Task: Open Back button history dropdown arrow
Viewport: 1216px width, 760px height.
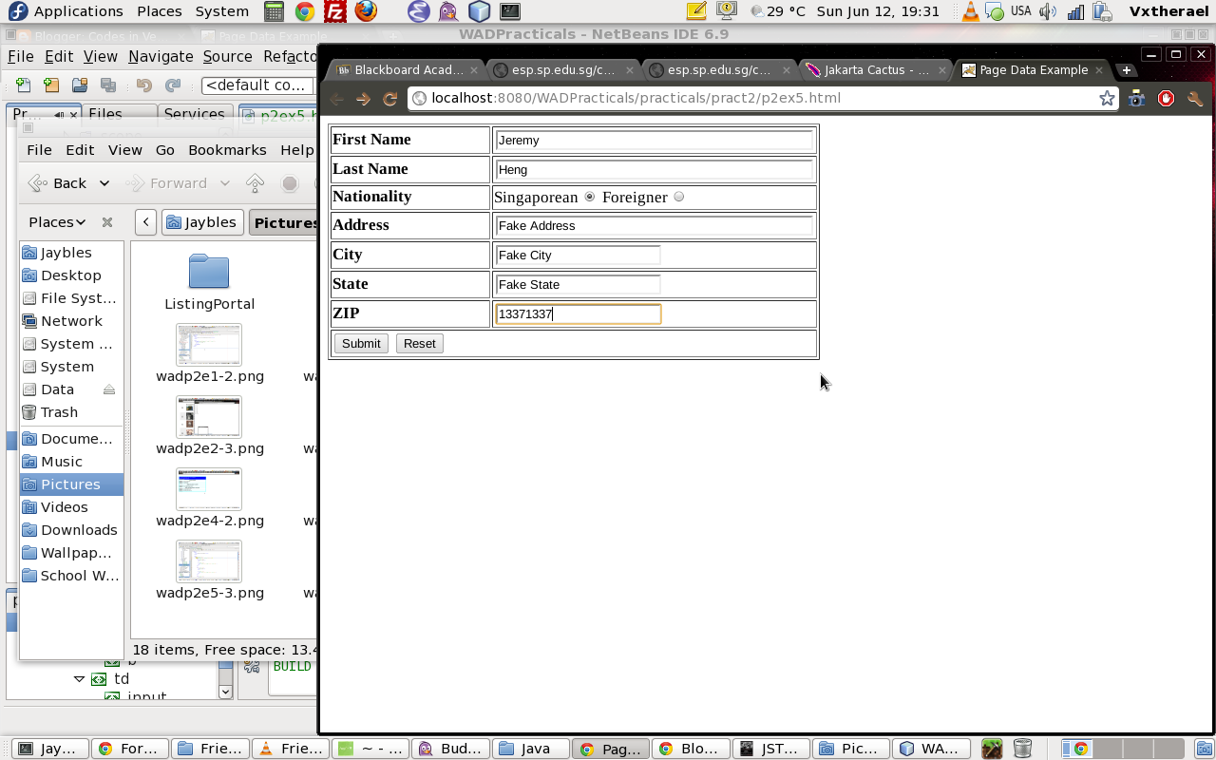Action: click(104, 183)
